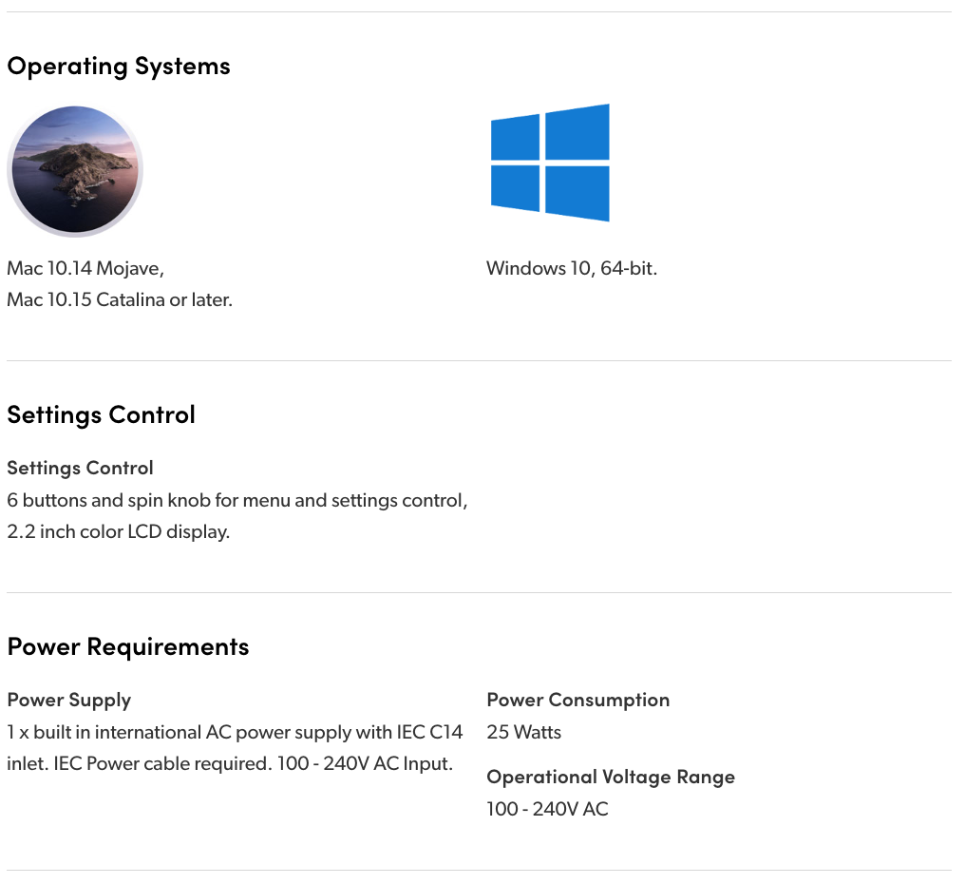Screen dimensions: 965x884
Task: Click the 100 - 240V AC value under Operational Voltage Range
Action: pos(547,810)
